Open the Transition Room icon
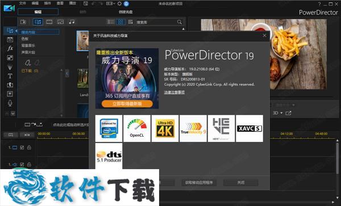 pos(10,85)
